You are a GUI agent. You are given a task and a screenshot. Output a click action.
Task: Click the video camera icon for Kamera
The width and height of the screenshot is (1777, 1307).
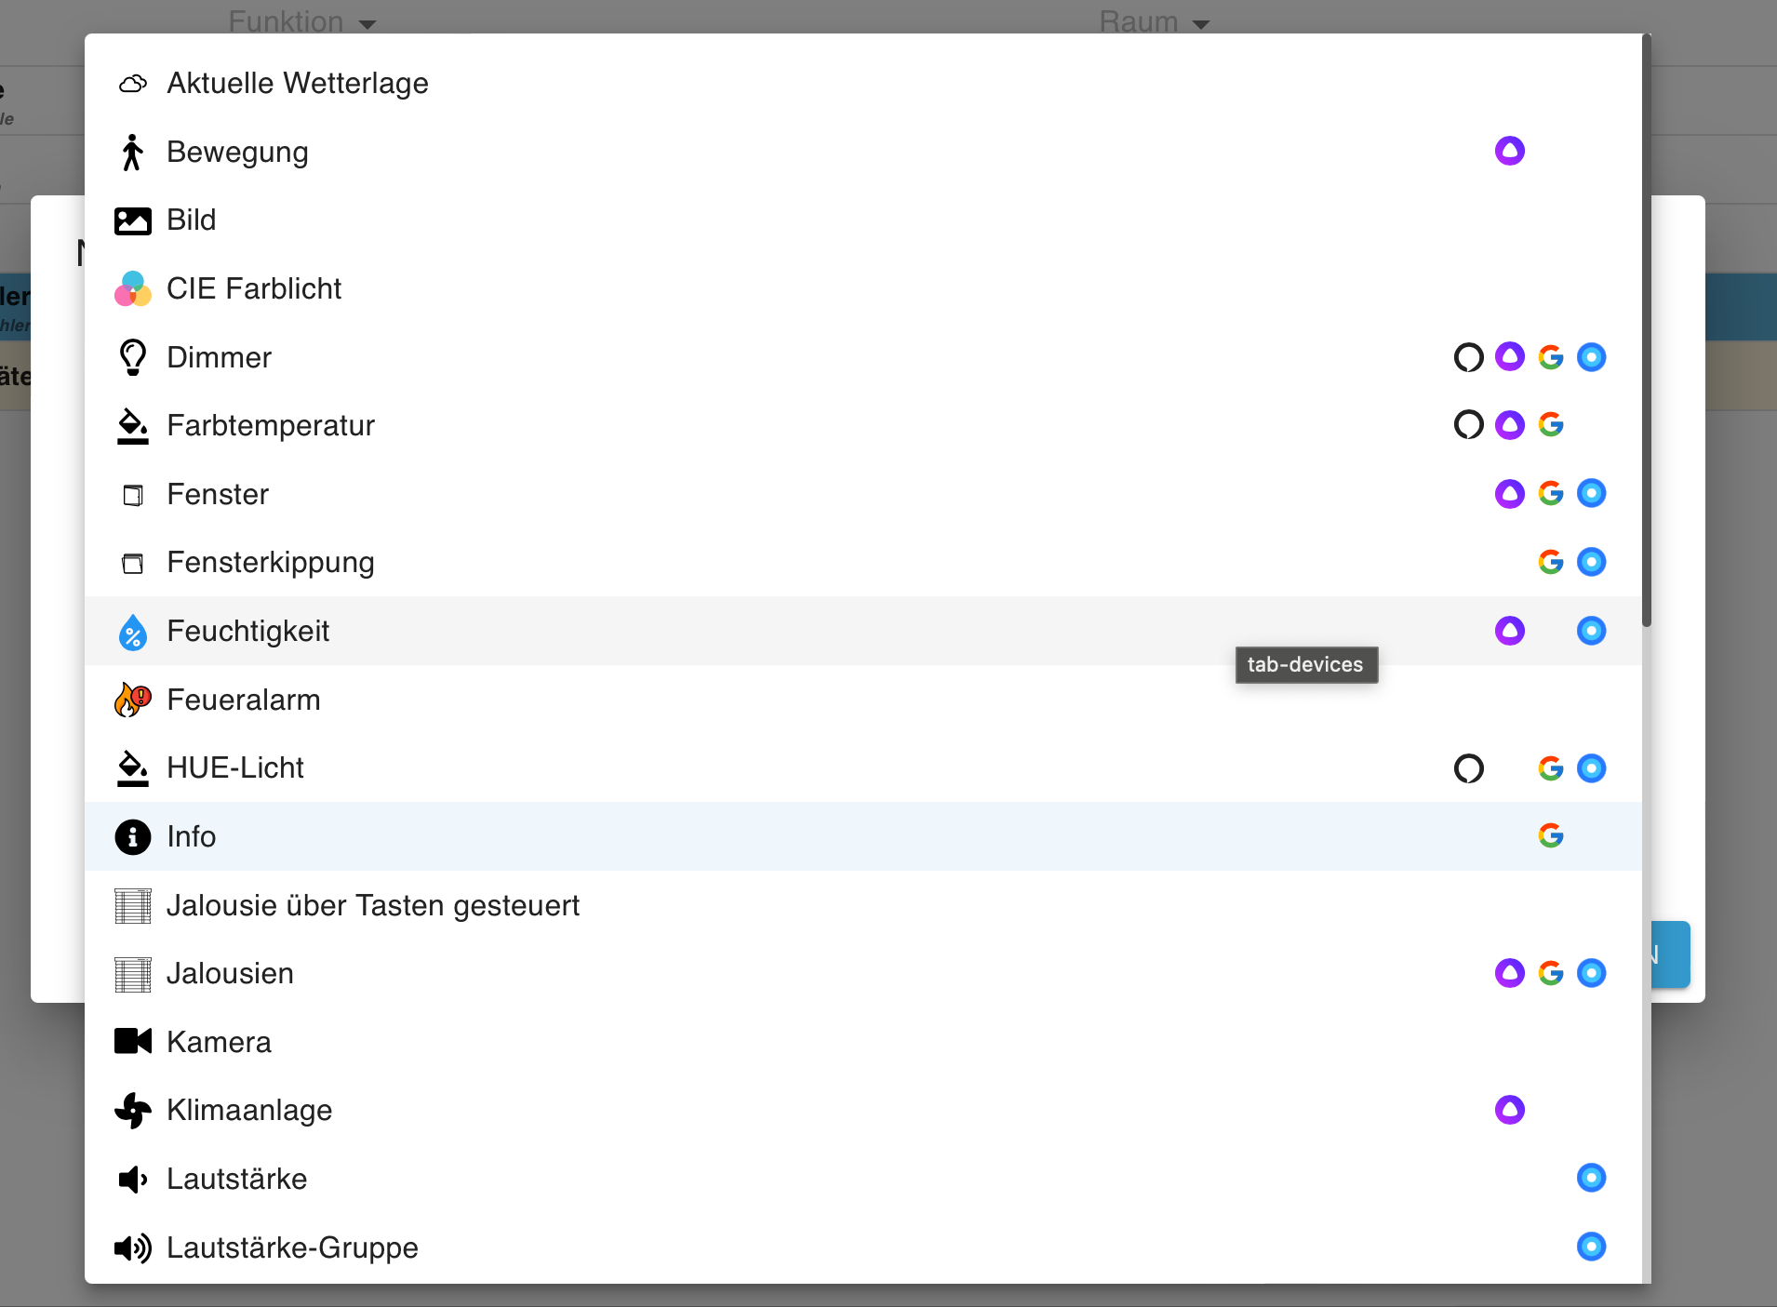coord(133,1041)
